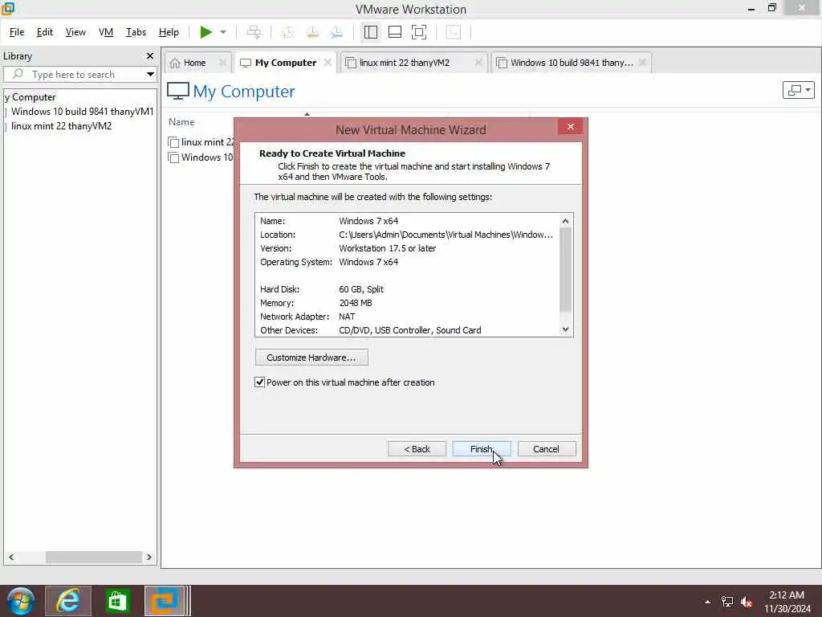Click the revert snapshot toolbar icon
Screen dimensions: 822x617
312,32
